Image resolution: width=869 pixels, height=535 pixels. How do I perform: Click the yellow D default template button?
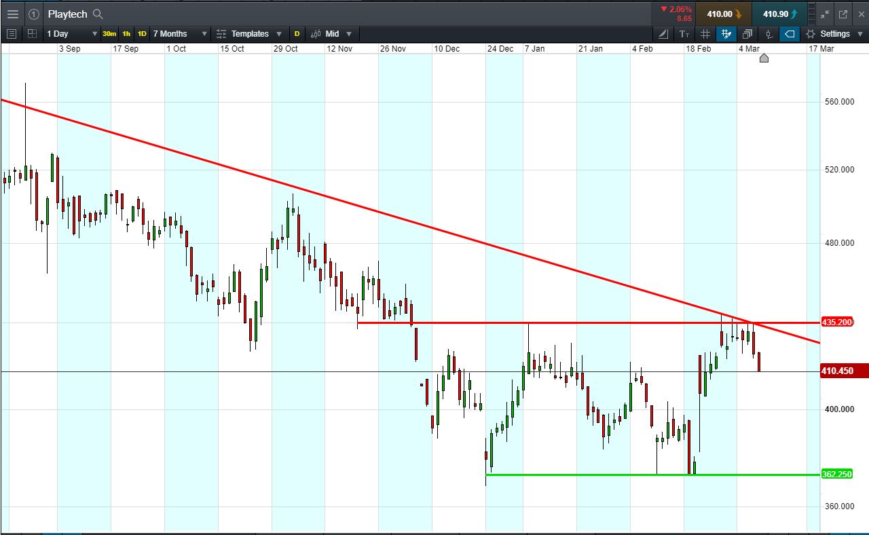(x=297, y=33)
